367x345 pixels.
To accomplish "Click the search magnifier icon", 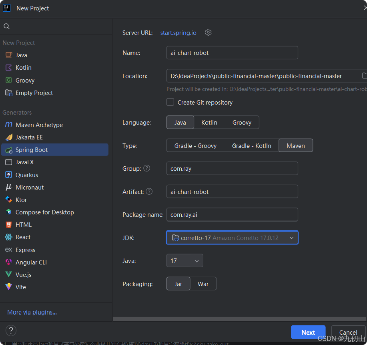I will pyautogui.click(x=6, y=26).
